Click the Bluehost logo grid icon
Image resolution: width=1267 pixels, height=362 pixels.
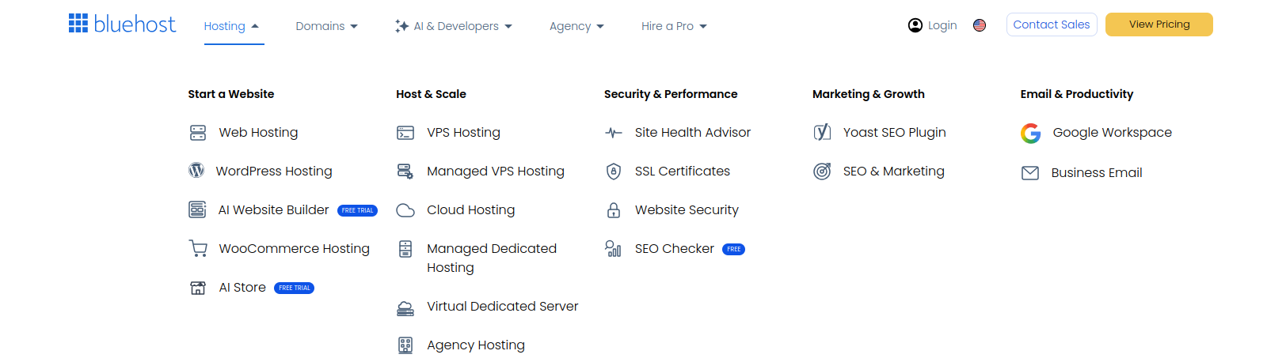coord(78,24)
